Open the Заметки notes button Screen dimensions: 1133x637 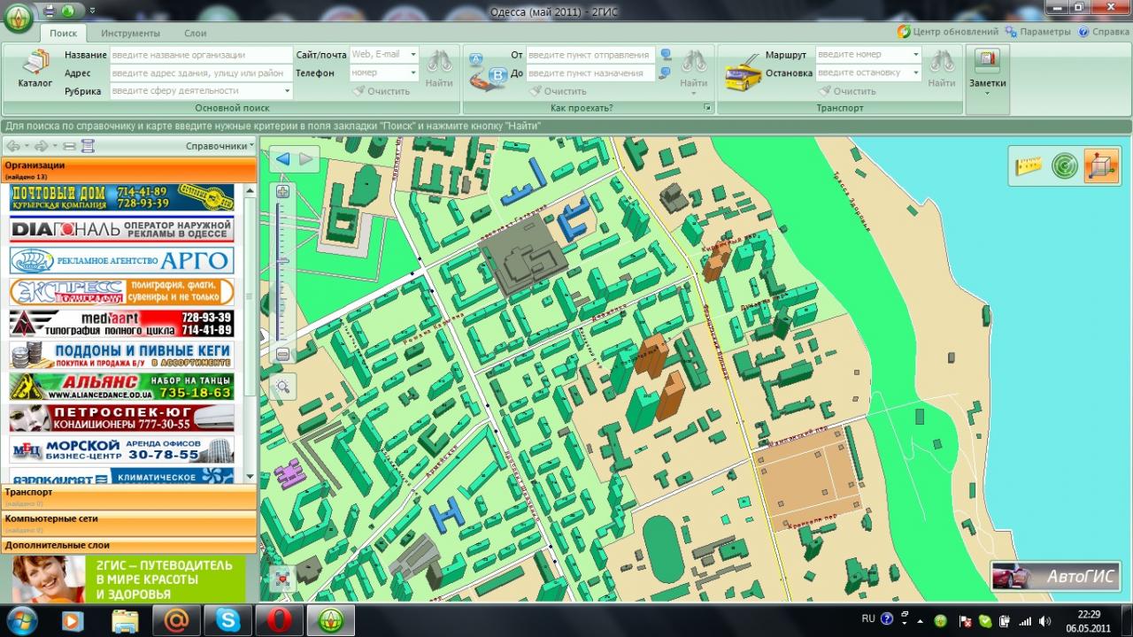(x=987, y=69)
